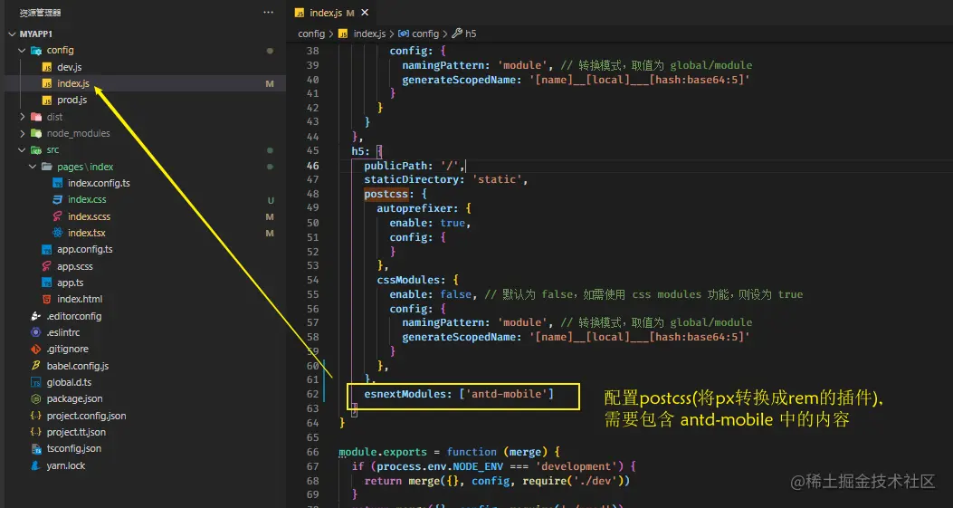Click the config symbol breadcrumb
This screenshot has height=508, width=953.
point(424,34)
